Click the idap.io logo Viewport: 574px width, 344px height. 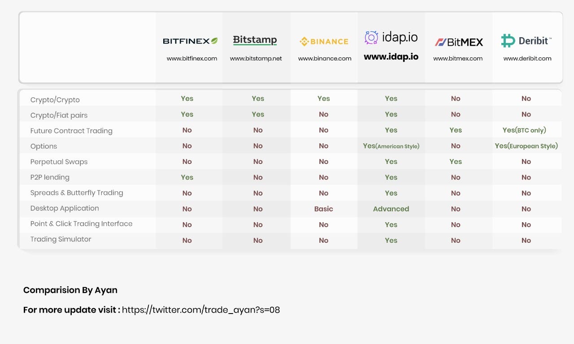(x=391, y=38)
